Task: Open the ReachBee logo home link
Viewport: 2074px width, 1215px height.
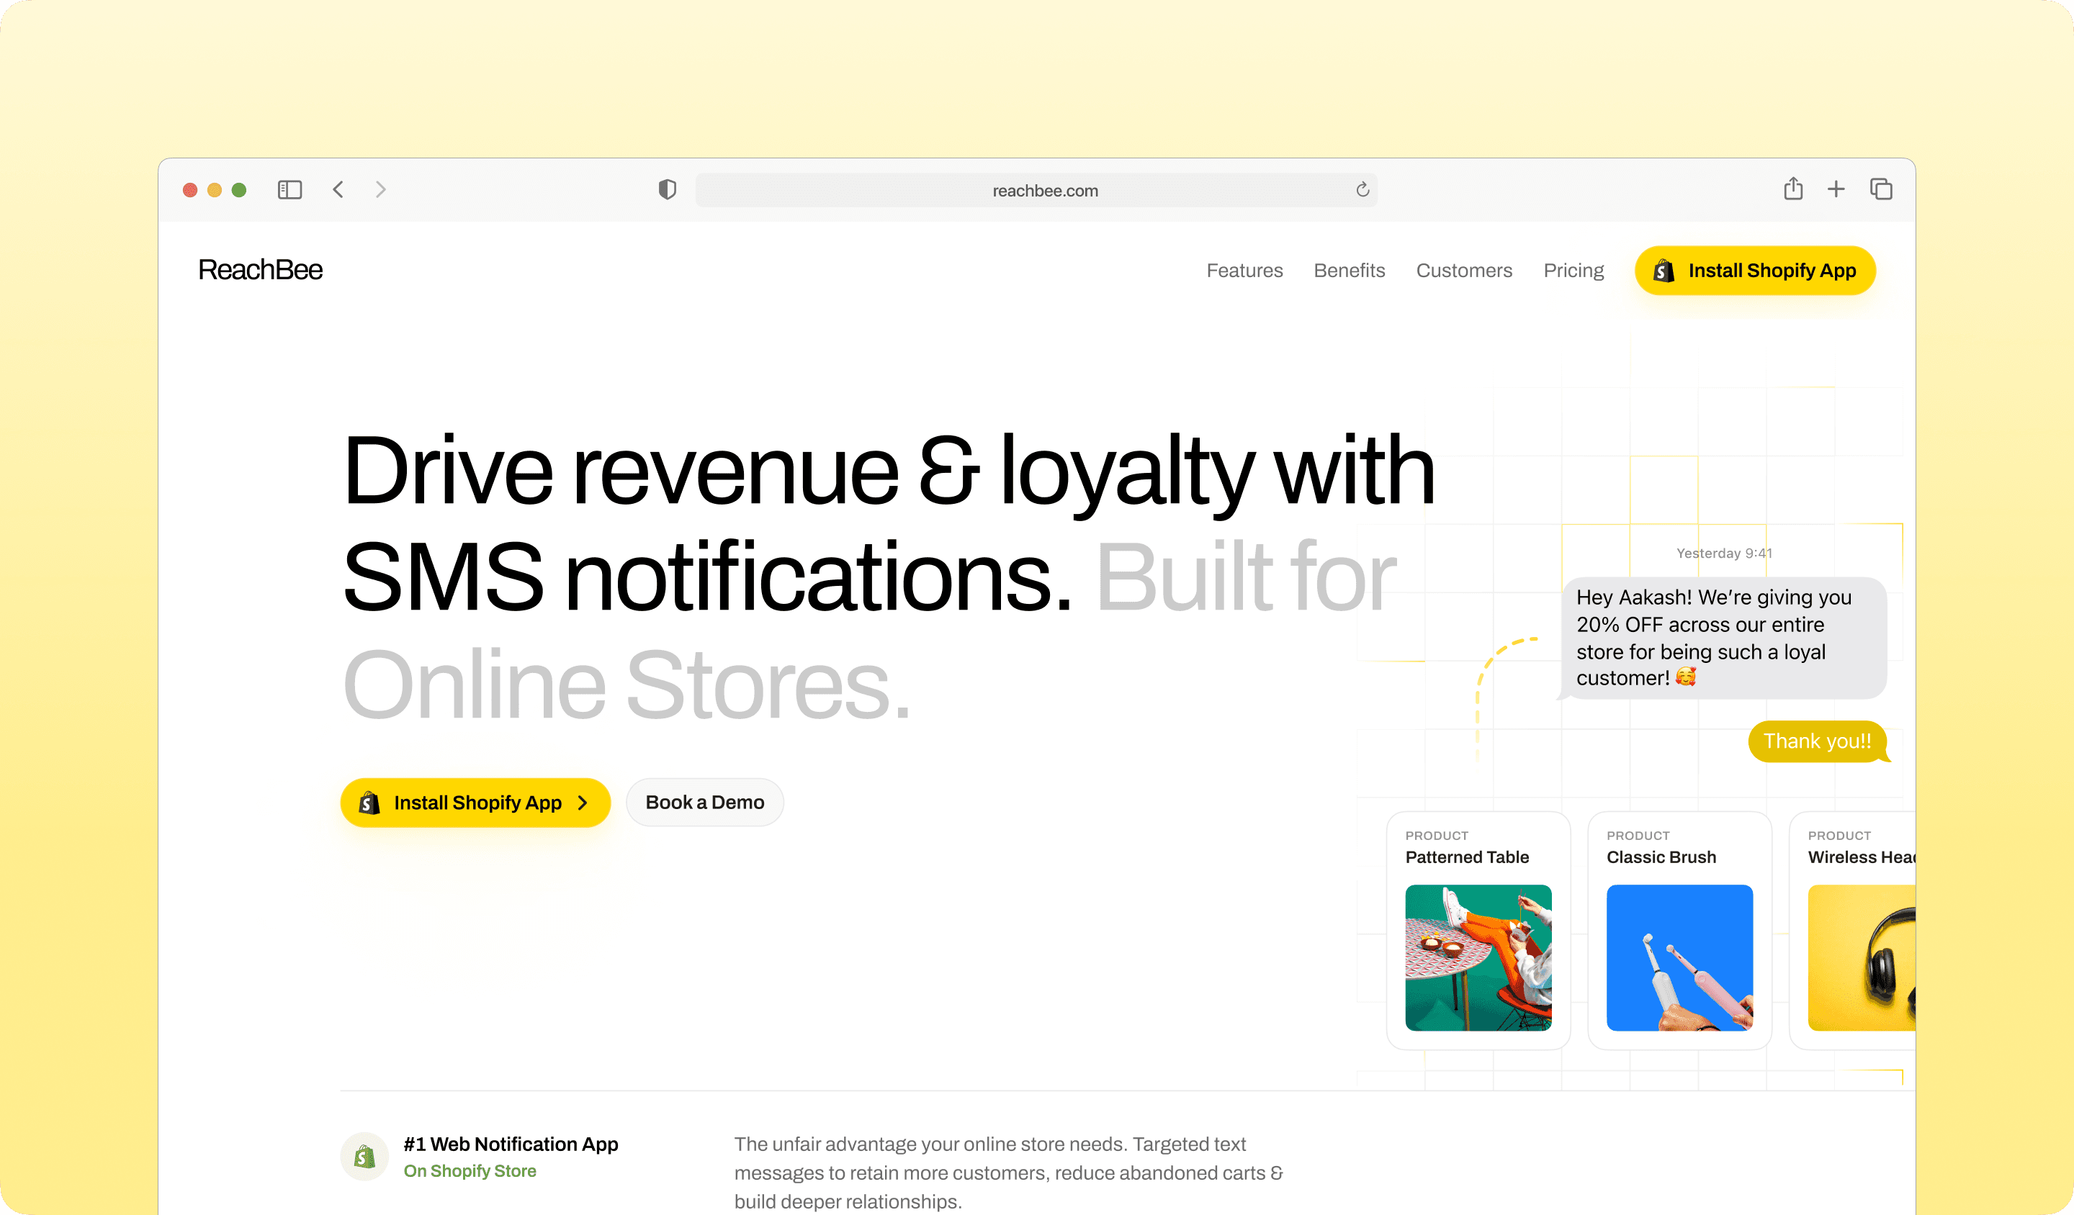Action: (260, 270)
